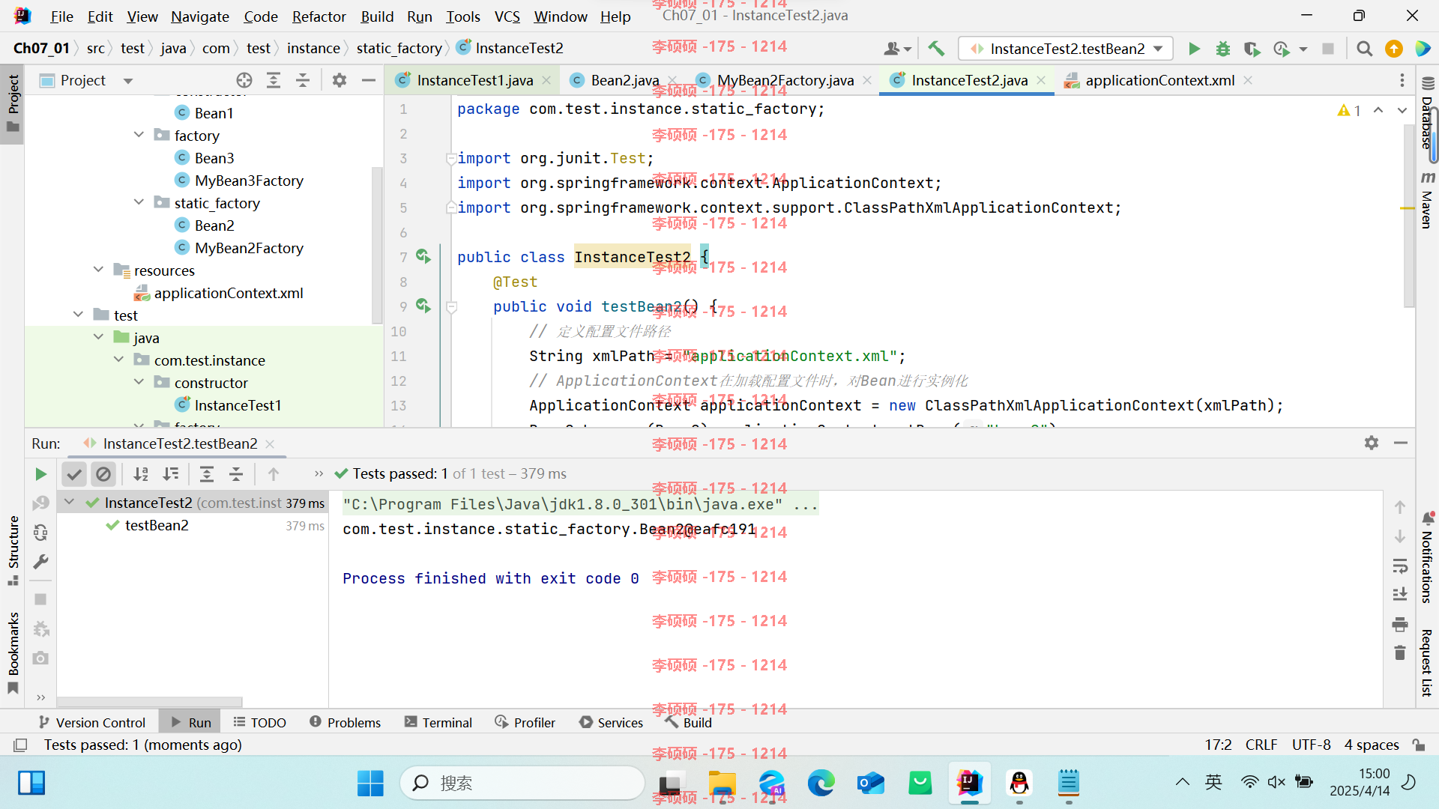
Task: Open Project panel settings gear
Action: [x=340, y=80]
